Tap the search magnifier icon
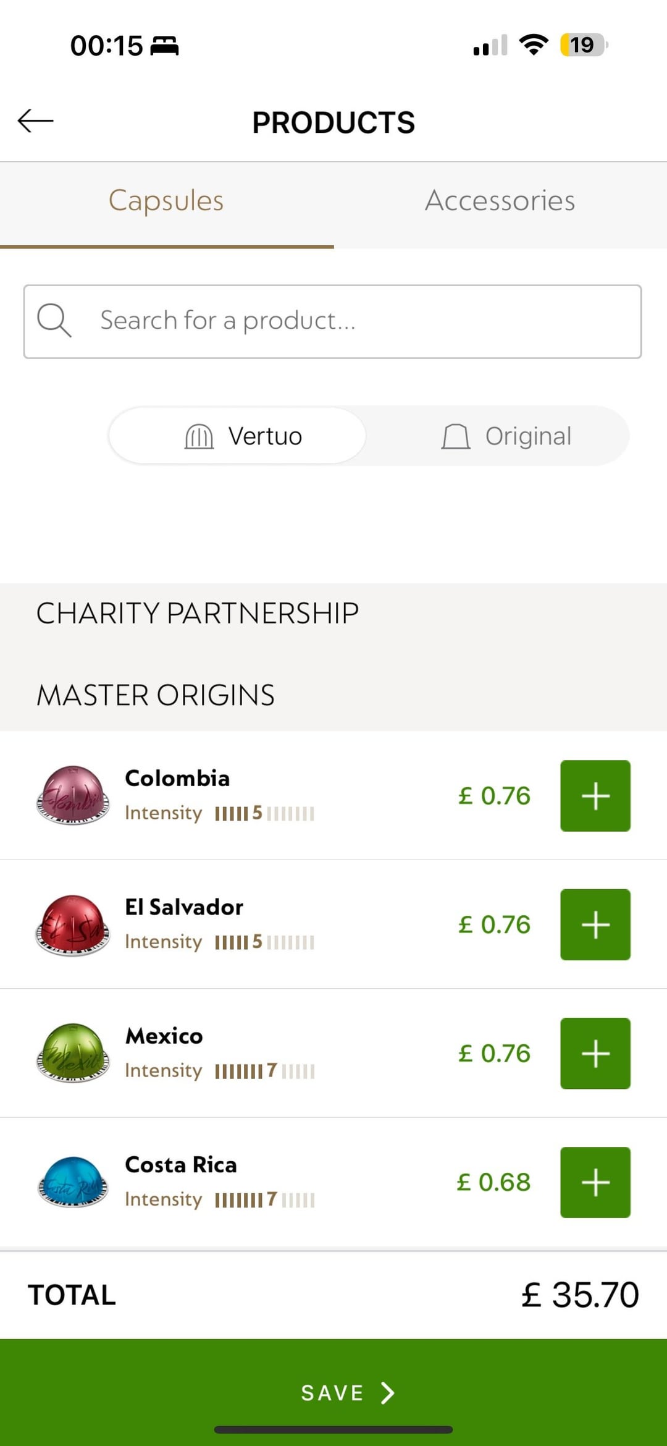The image size is (667, 1446). (x=54, y=320)
